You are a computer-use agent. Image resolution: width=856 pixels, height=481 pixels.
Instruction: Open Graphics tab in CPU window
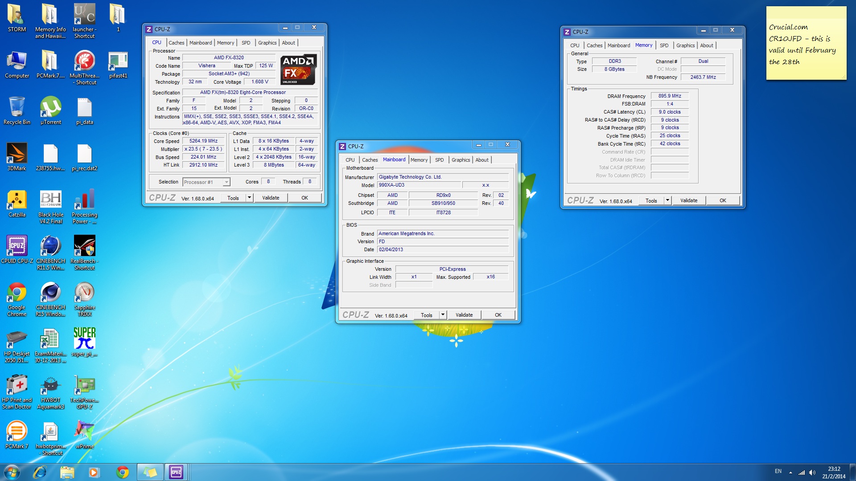[267, 43]
